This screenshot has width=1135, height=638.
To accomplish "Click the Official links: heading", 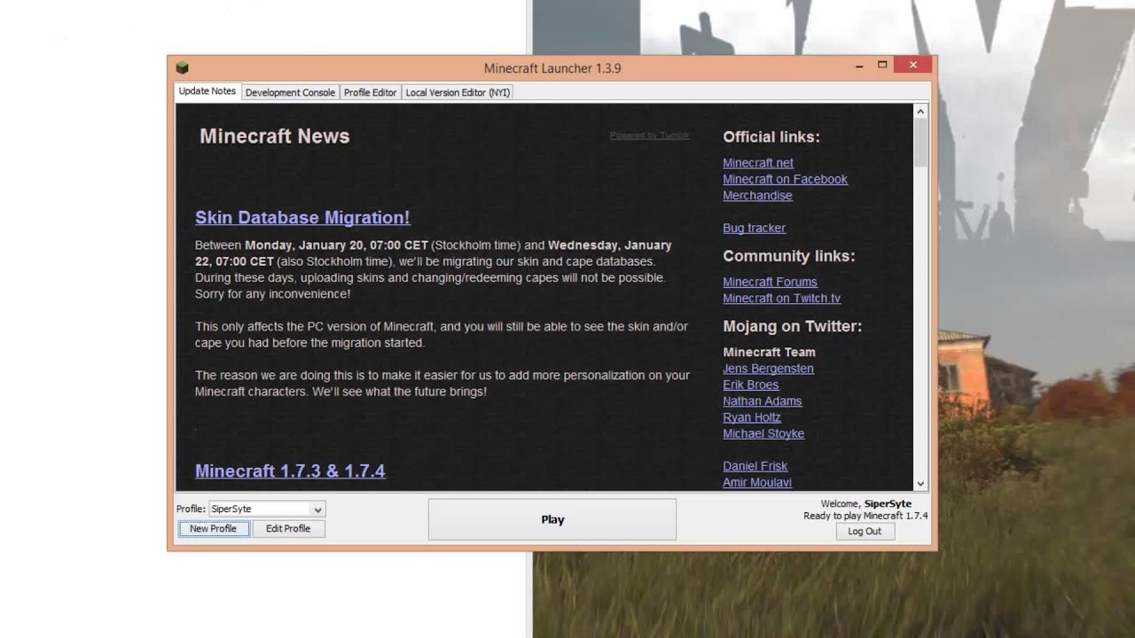I will click(771, 137).
